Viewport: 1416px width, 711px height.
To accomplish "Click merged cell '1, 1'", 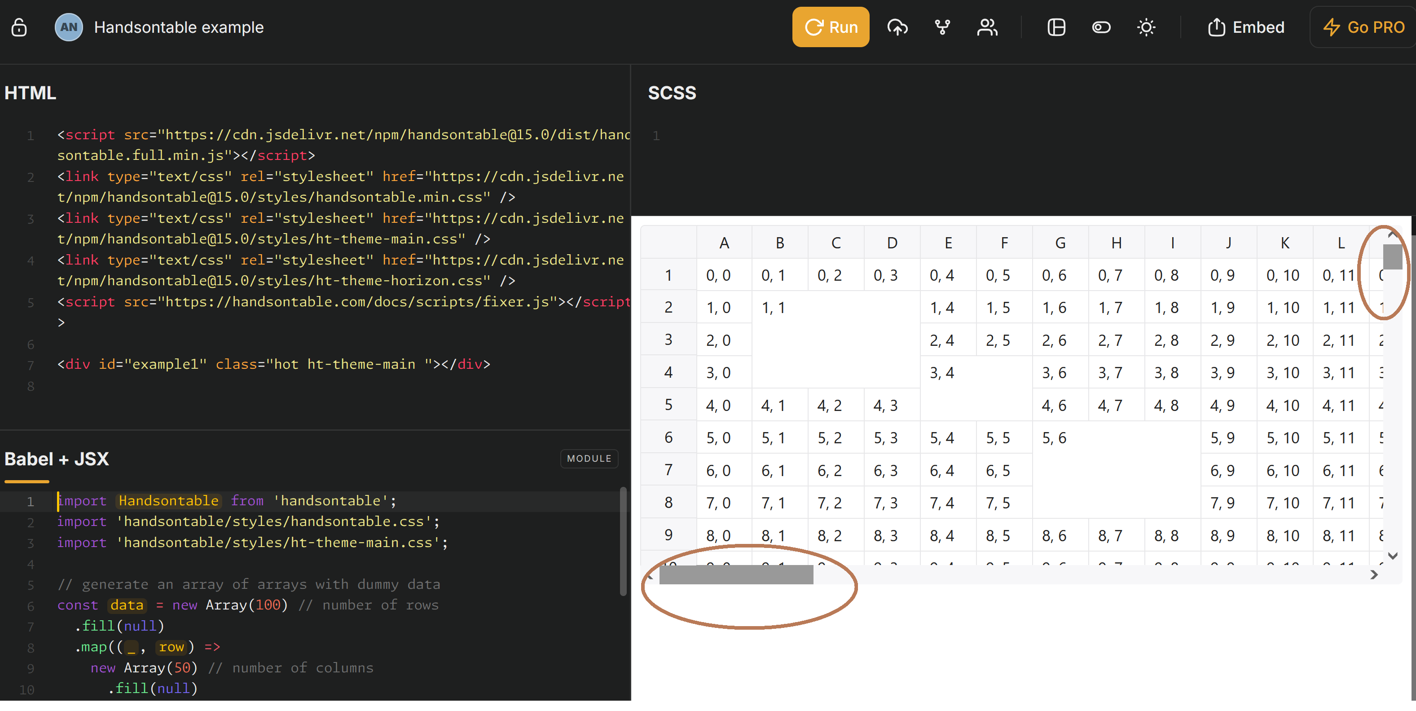I will (836, 340).
